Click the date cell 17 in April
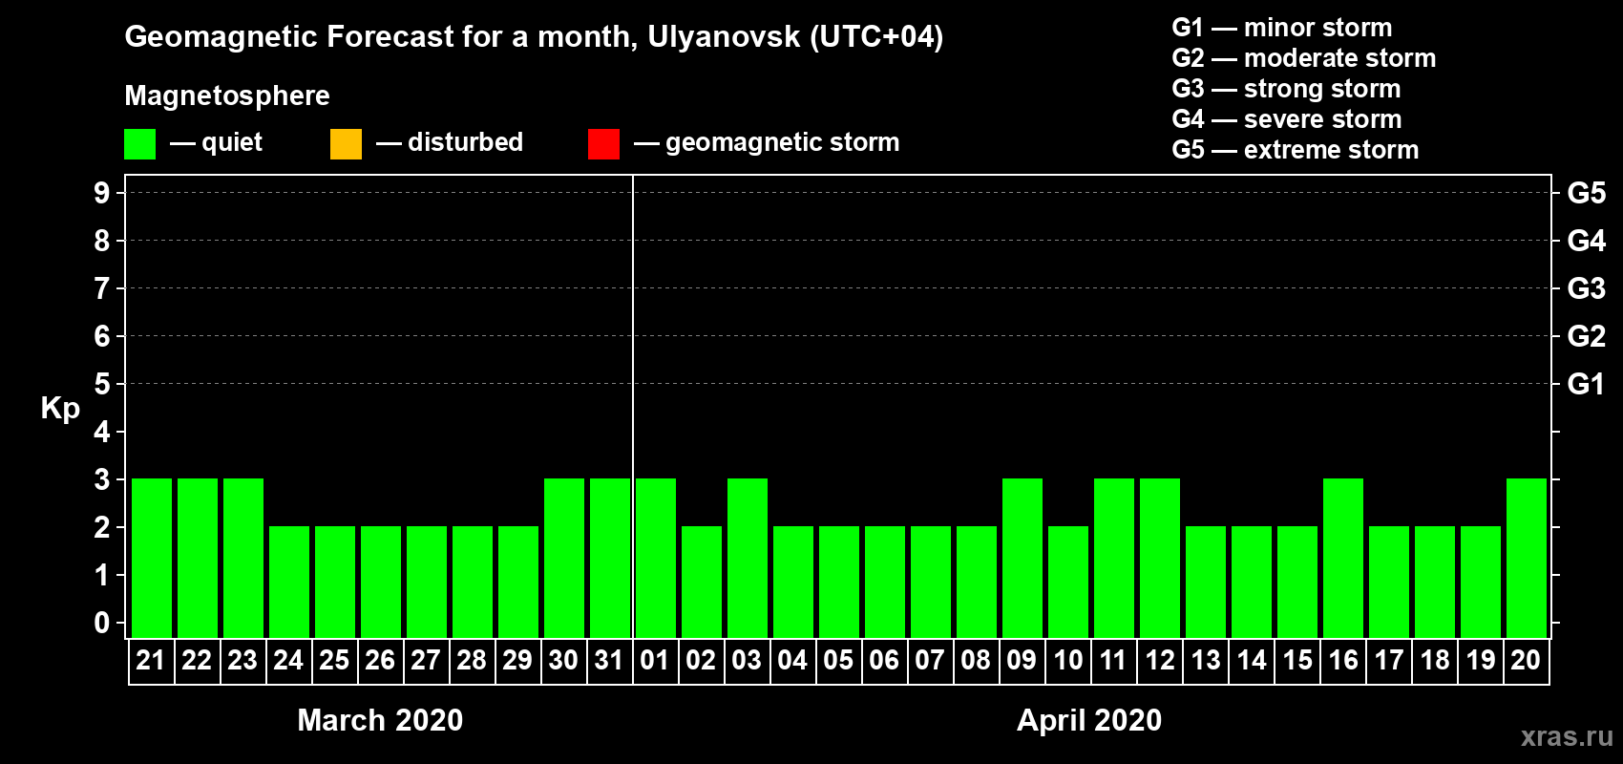The image size is (1623, 764). coord(1389,661)
